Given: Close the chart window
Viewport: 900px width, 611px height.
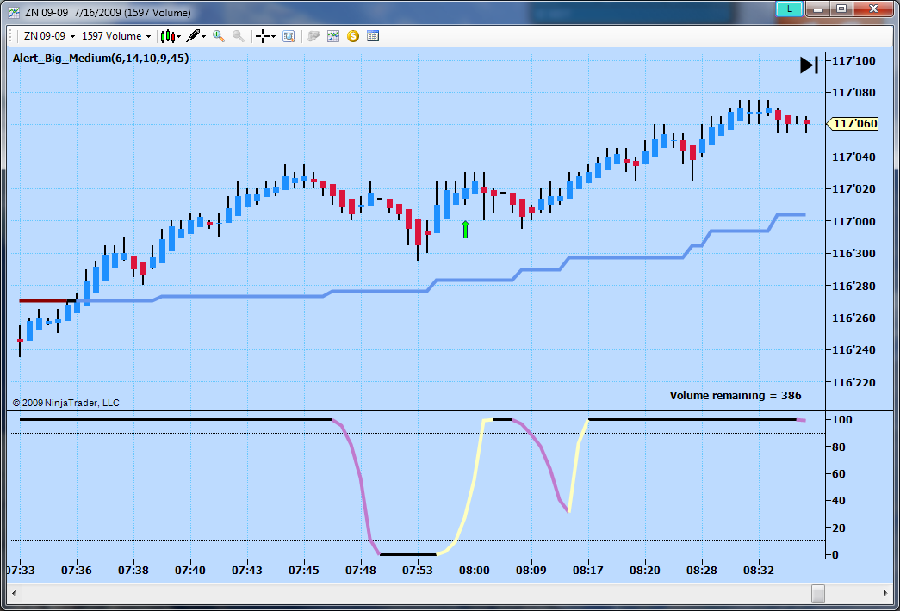Looking at the screenshot, I should point(873,9).
